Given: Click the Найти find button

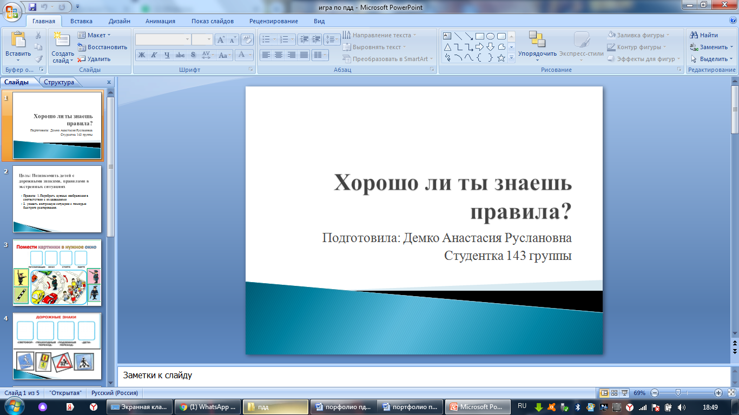Looking at the screenshot, I should 704,35.
